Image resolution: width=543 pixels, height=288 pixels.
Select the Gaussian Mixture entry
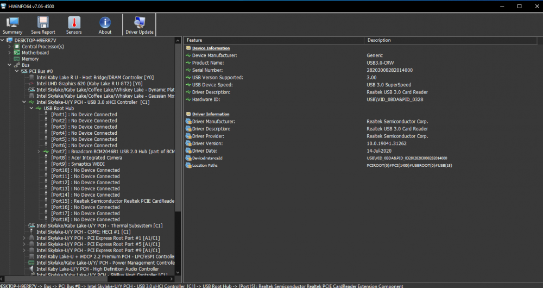105,96
